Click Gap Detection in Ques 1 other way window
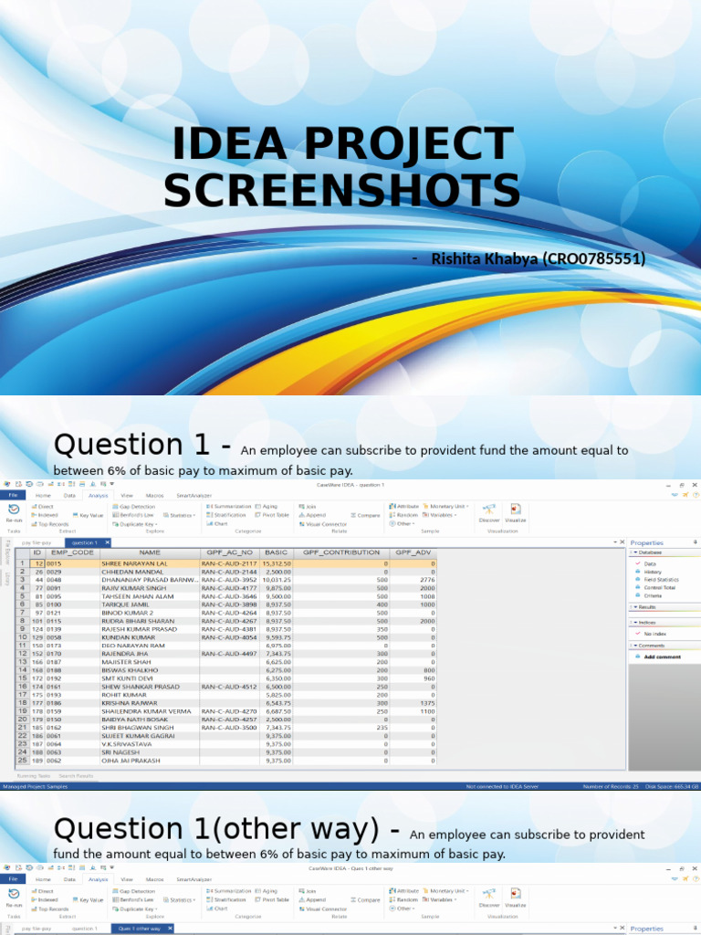The height and width of the screenshot is (935, 701). [134, 891]
